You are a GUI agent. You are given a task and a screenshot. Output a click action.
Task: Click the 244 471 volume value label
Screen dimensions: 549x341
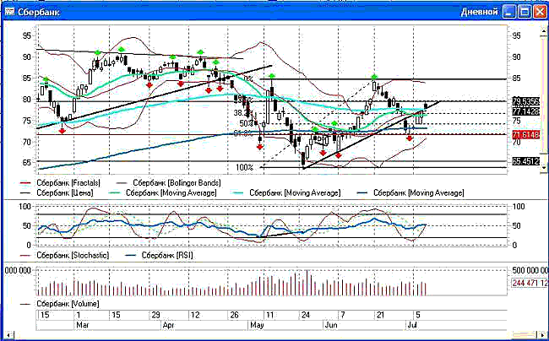pyautogui.click(x=530, y=283)
